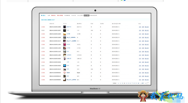
Task: Click the previous page arrow in pagination
Action: 118,83
